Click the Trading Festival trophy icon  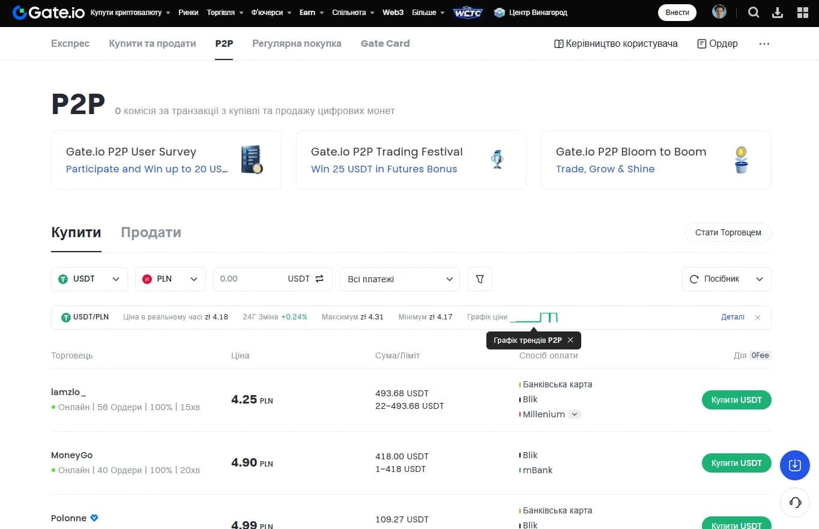pos(497,160)
